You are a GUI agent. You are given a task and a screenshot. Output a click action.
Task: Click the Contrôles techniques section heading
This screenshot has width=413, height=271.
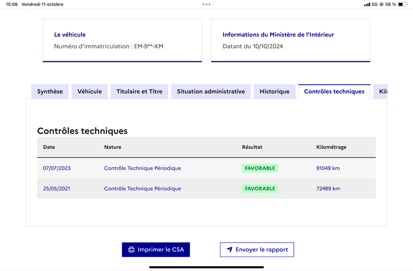[82, 131]
